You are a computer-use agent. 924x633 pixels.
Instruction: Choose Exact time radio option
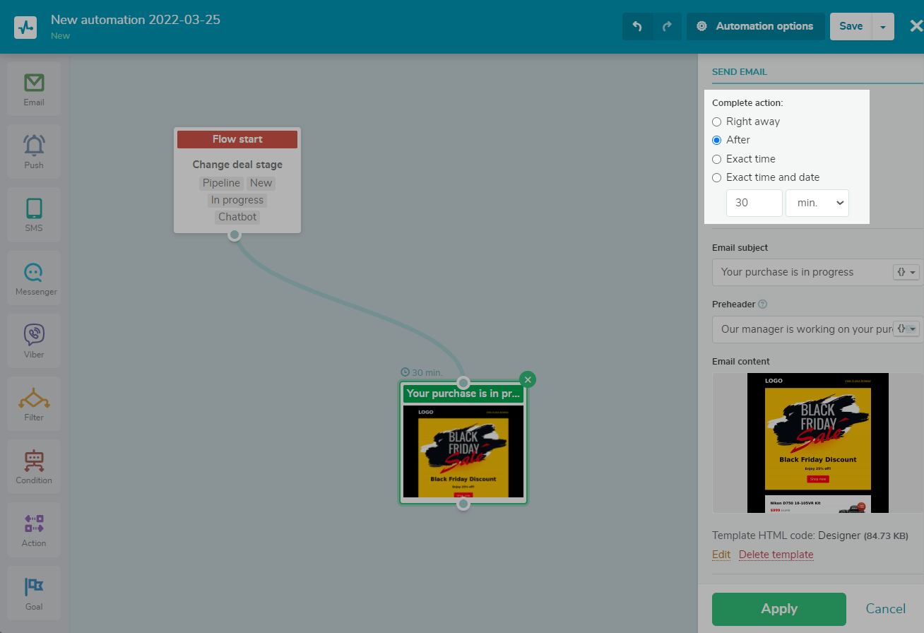point(717,159)
